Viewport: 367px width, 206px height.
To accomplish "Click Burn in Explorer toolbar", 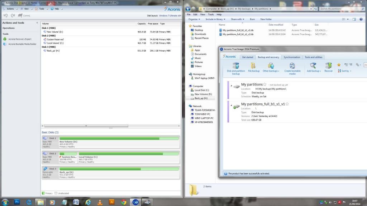I will coord(252,19).
